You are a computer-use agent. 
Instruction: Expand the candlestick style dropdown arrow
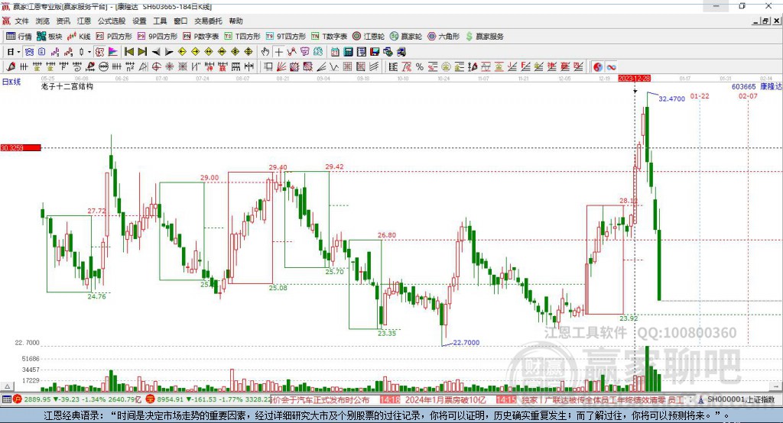coord(89,52)
